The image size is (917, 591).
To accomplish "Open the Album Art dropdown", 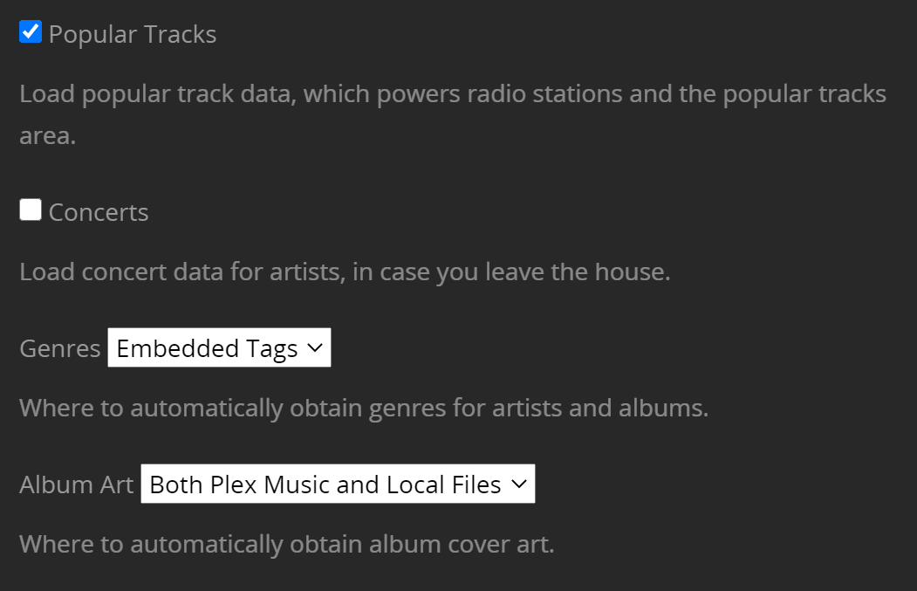I will pos(338,484).
